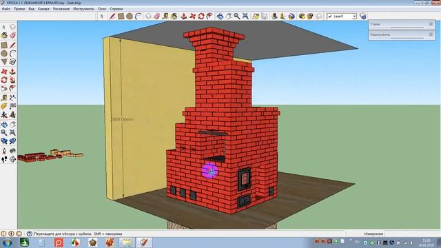
Task: Open the Камера menu
Action: pos(43,9)
